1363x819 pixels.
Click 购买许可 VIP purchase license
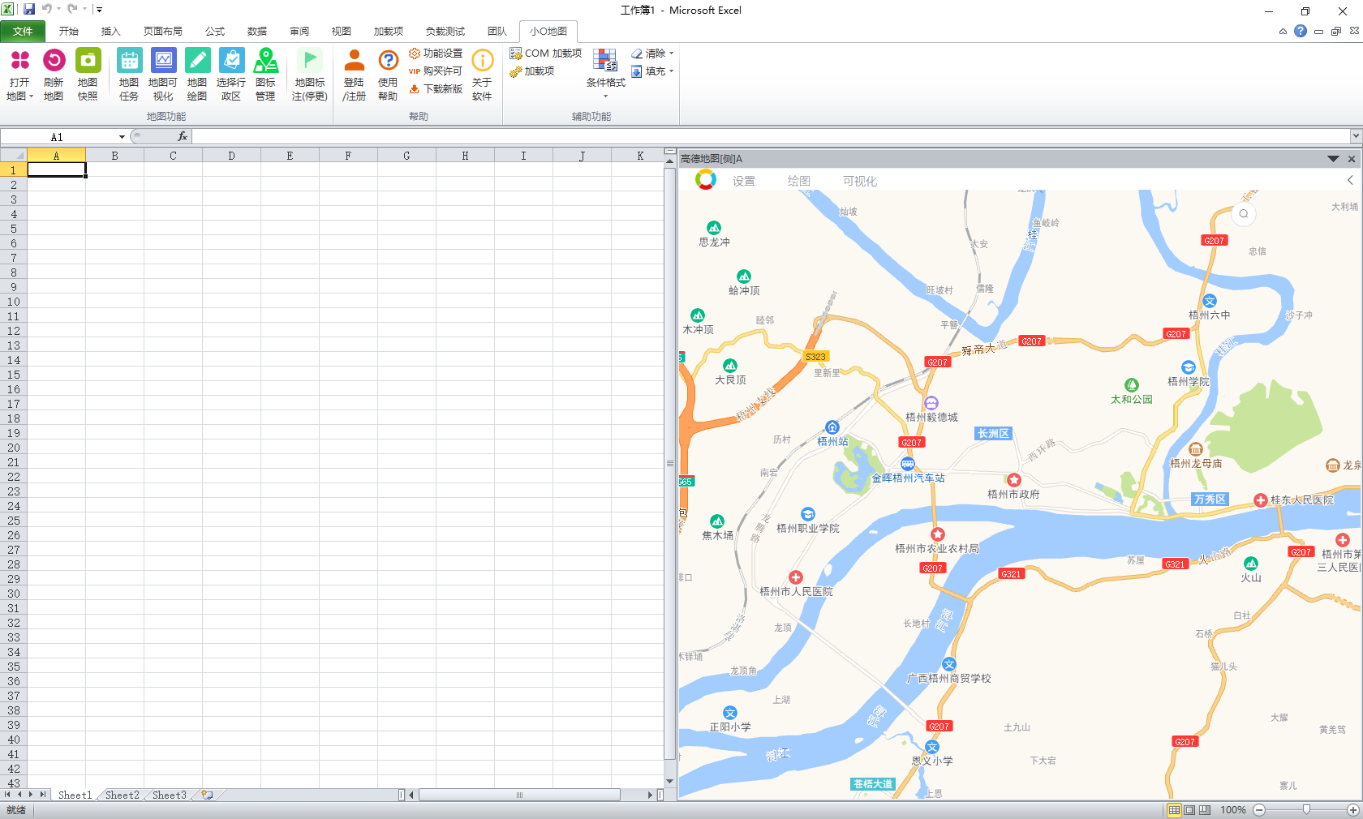click(436, 71)
